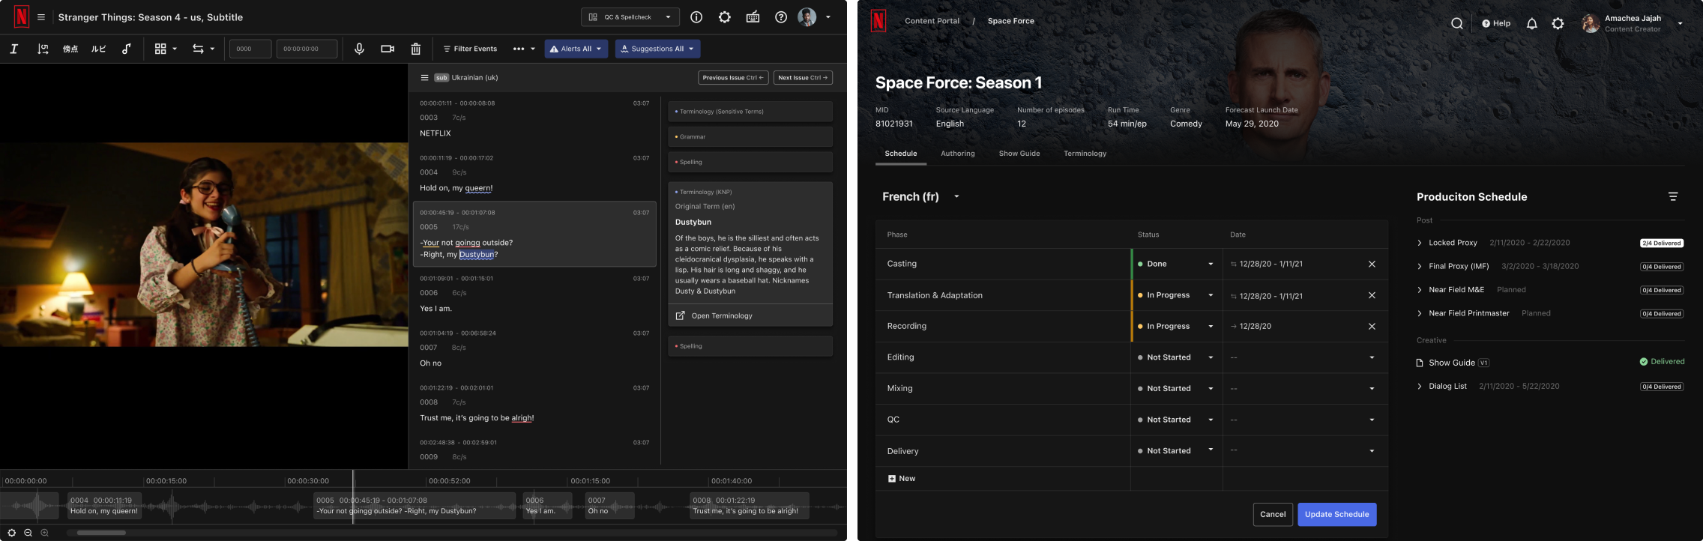Switch to the Authoring tab
1703x541 pixels.
[958, 154]
